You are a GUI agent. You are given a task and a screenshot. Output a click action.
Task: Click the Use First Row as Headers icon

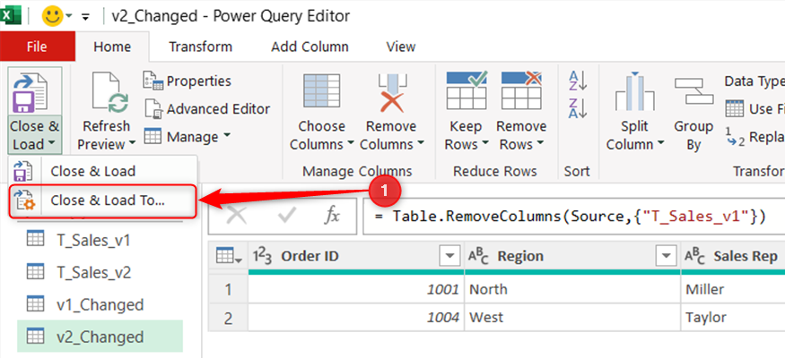(x=735, y=109)
